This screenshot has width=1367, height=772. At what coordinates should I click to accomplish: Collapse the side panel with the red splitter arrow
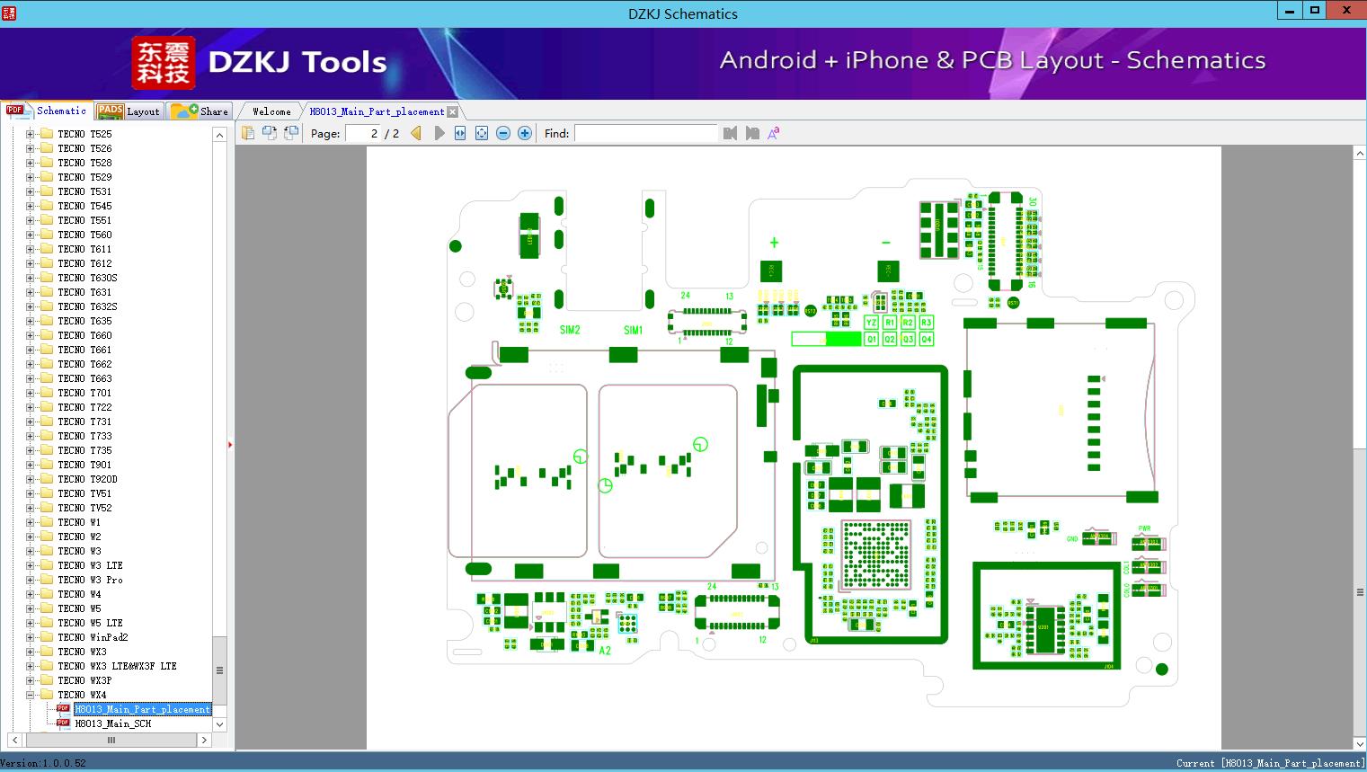(x=230, y=444)
